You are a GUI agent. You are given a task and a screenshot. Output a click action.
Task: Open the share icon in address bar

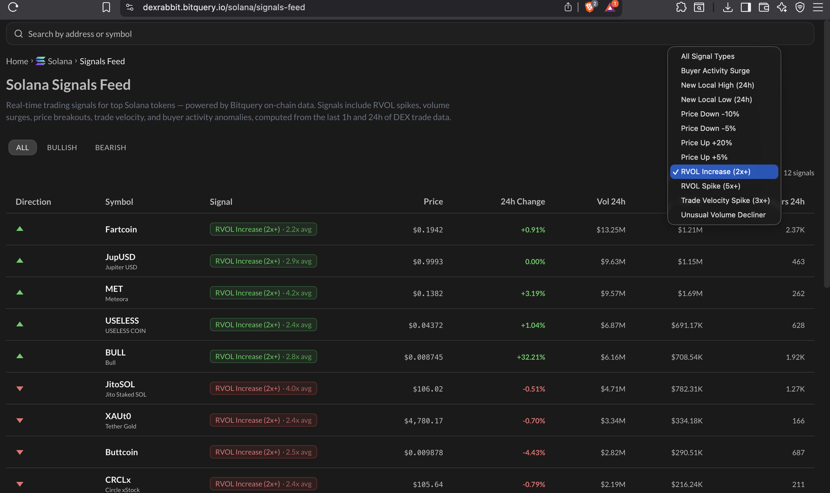pyautogui.click(x=568, y=7)
